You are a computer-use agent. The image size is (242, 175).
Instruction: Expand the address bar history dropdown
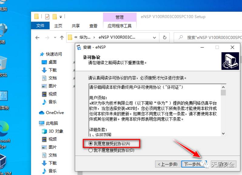(154, 38)
